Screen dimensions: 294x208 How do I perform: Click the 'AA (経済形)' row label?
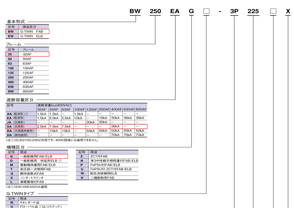17,114
